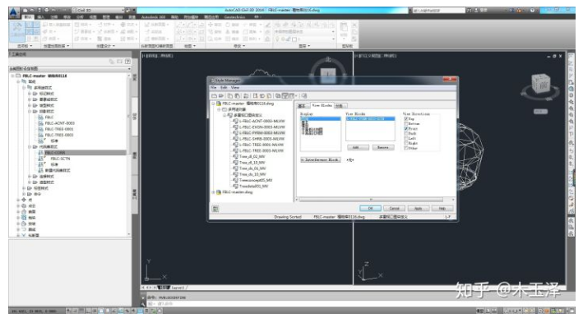Click the ViewCube in right viewport
This screenshot has width=583, height=318.
(x=540, y=85)
